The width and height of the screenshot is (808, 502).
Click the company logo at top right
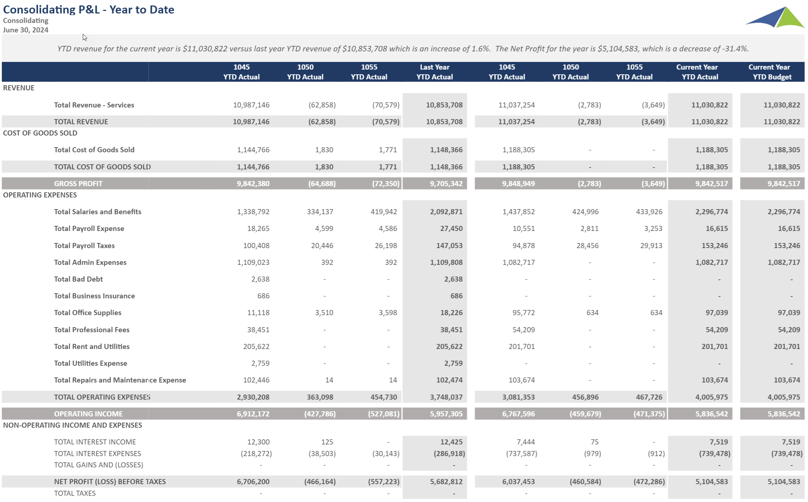tap(774, 17)
